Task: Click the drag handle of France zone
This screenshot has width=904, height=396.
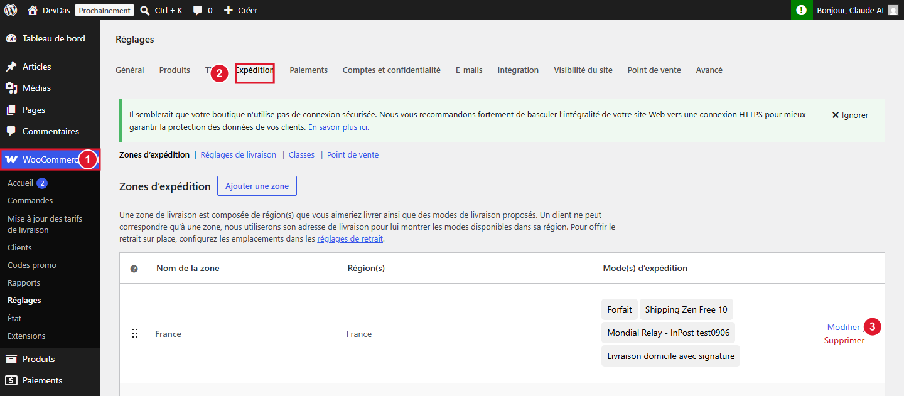Action: point(134,334)
